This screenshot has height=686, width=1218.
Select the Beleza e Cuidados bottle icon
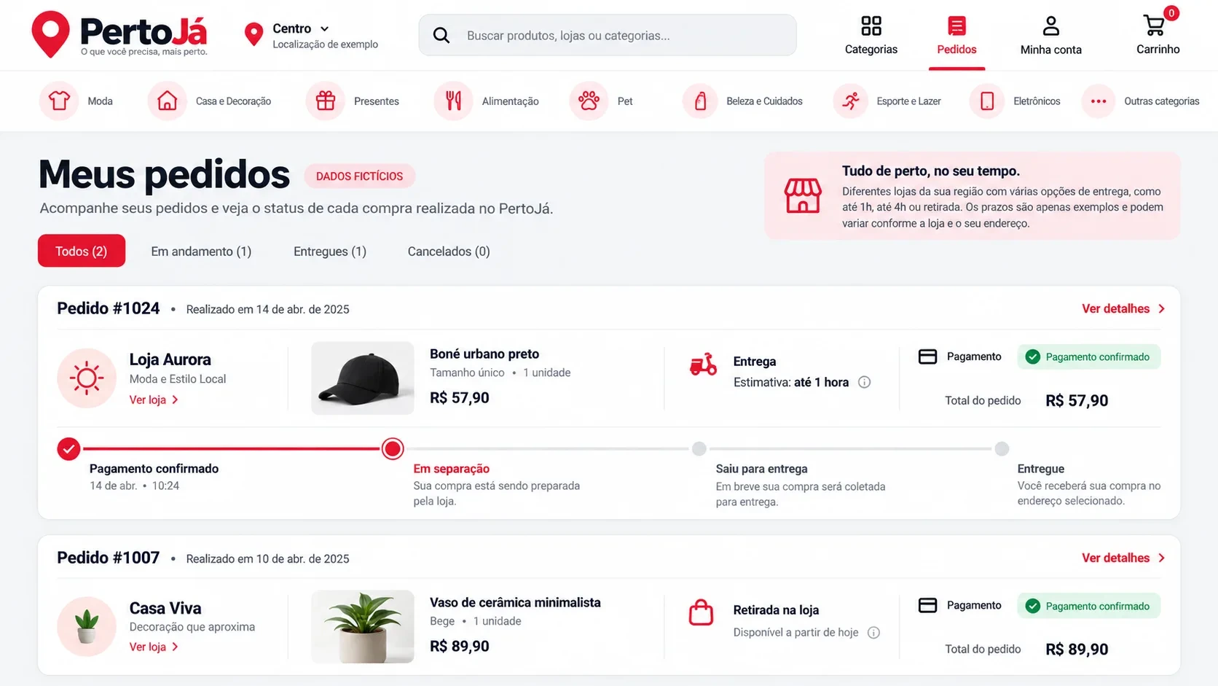[701, 101]
